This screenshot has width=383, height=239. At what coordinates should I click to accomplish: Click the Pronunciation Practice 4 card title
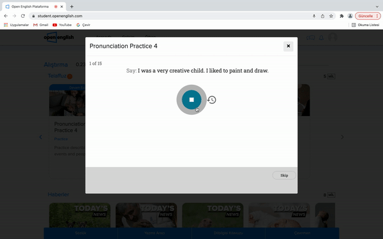(70, 127)
